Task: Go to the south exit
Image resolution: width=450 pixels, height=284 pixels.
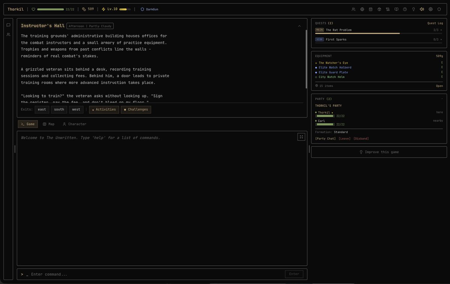Action: [x=59, y=109]
